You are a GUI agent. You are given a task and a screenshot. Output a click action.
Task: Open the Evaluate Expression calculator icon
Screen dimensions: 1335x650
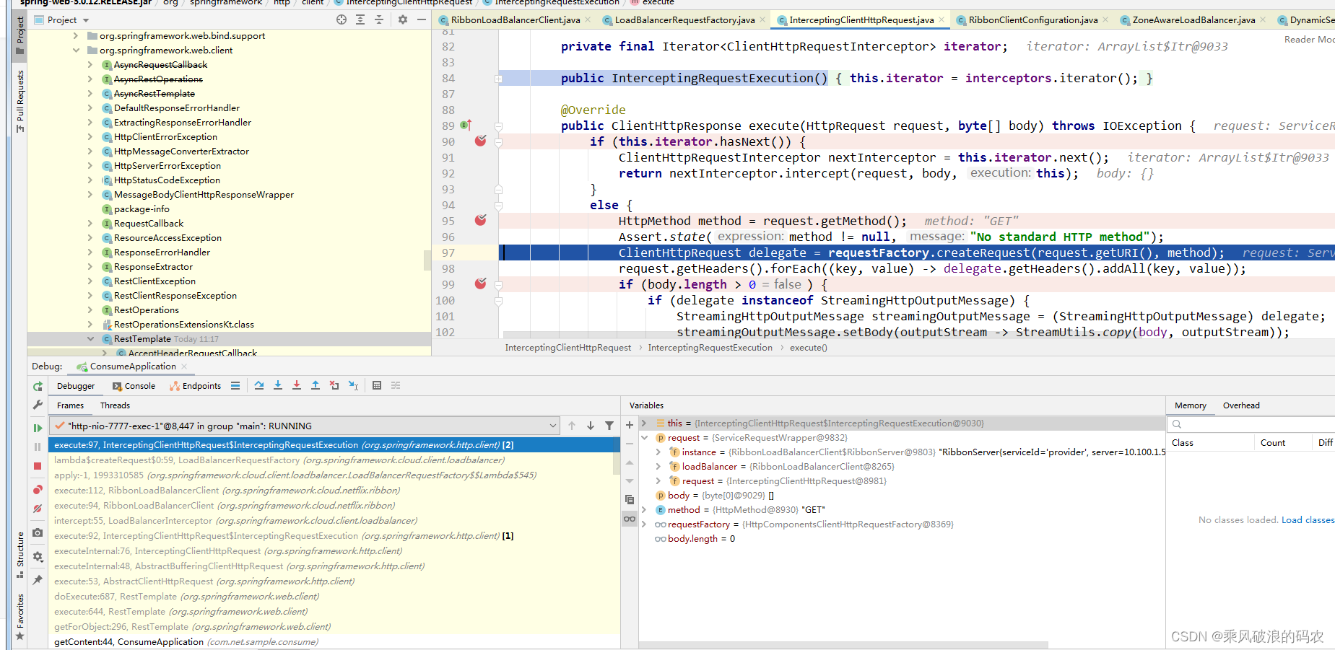pyautogui.click(x=377, y=386)
